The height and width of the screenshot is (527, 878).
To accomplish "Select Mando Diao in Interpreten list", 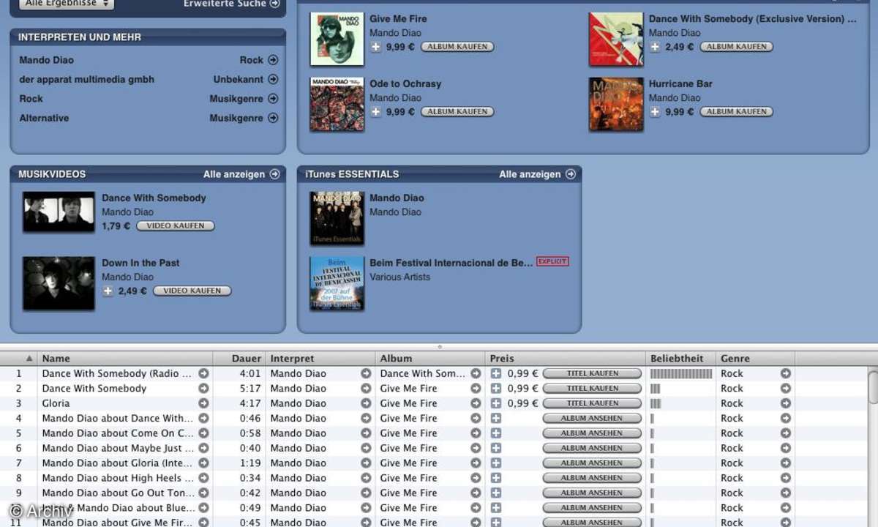I will pyautogui.click(x=47, y=60).
